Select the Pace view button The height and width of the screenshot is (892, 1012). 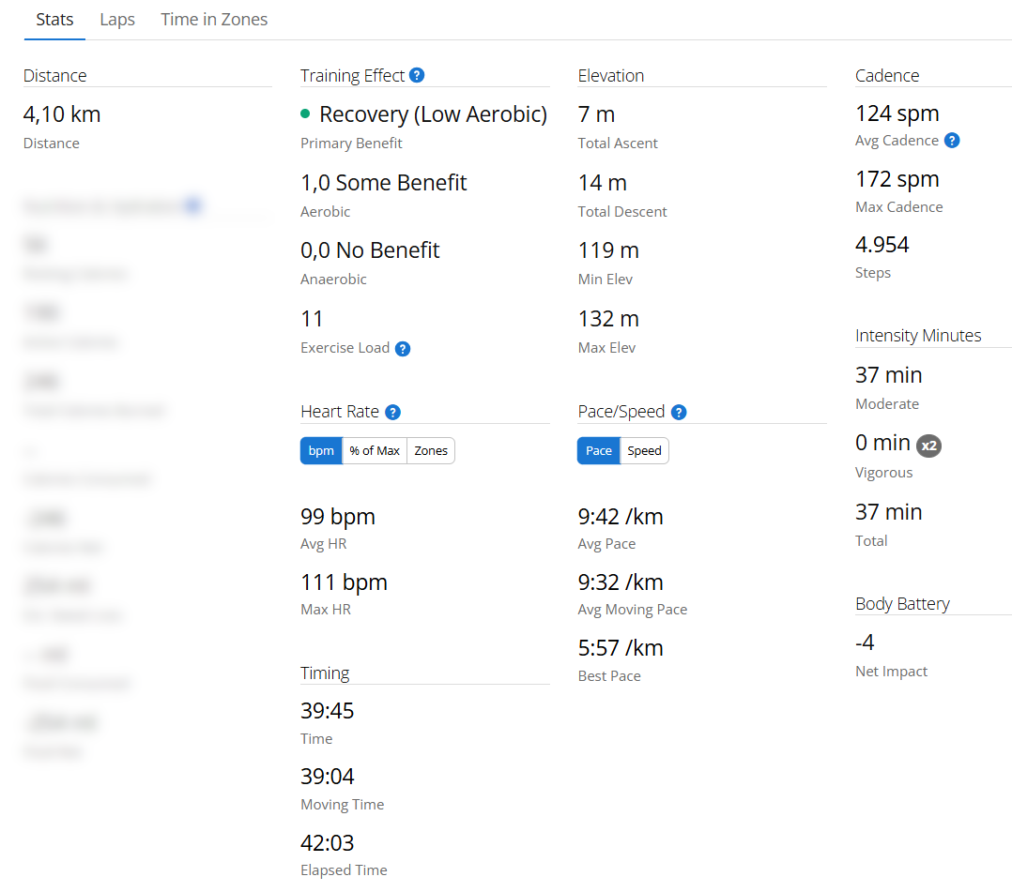[599, 451]
